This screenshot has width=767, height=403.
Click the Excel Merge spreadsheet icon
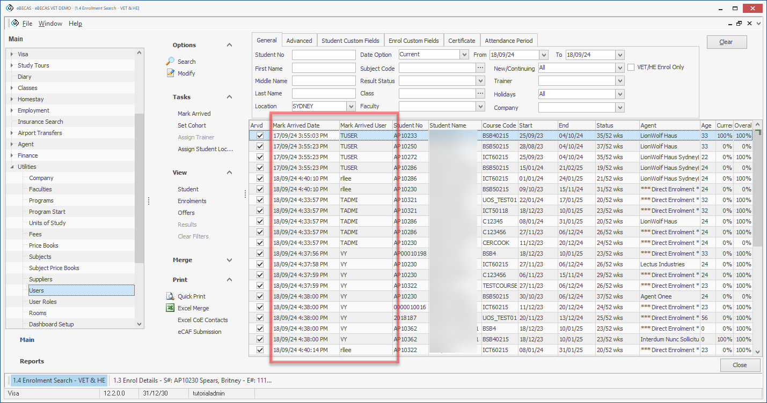click(170, 308)
